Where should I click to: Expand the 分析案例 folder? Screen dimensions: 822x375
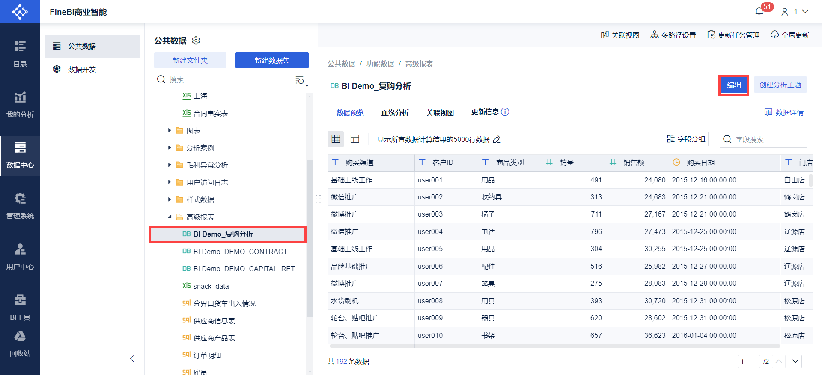tap(170, 148)
